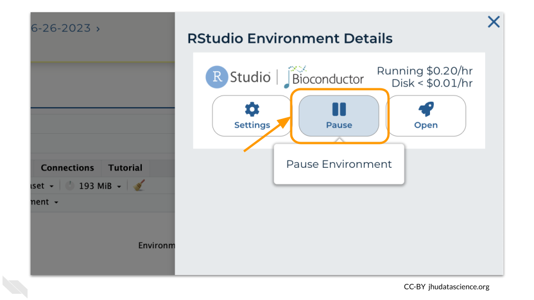This screenshot has height=300, width=534.
Task: Open the Import Dataset dropdown arrow
Action: [x=51, y=187]
